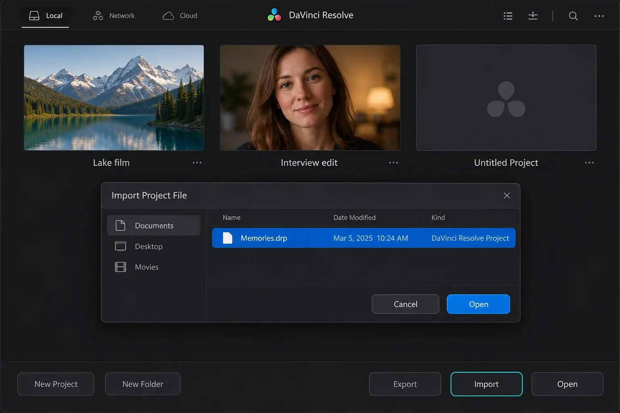
Task: Sort by Date Modified column header
Action: [x=354, y=217]
